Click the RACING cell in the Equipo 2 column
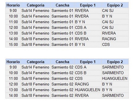Image resolution: width=133 pixels, height=107 pixels. click(115, 39)
